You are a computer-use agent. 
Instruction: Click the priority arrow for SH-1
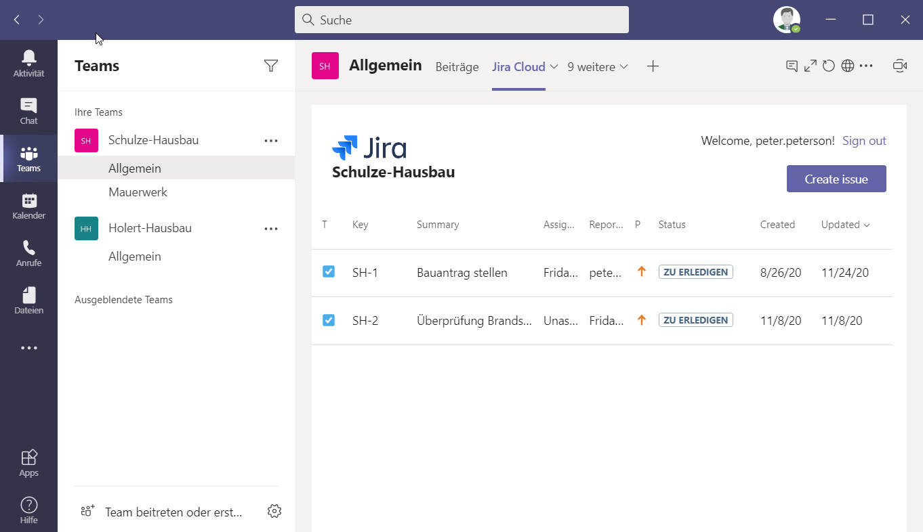pyautogui.click(x=642, y=271)
